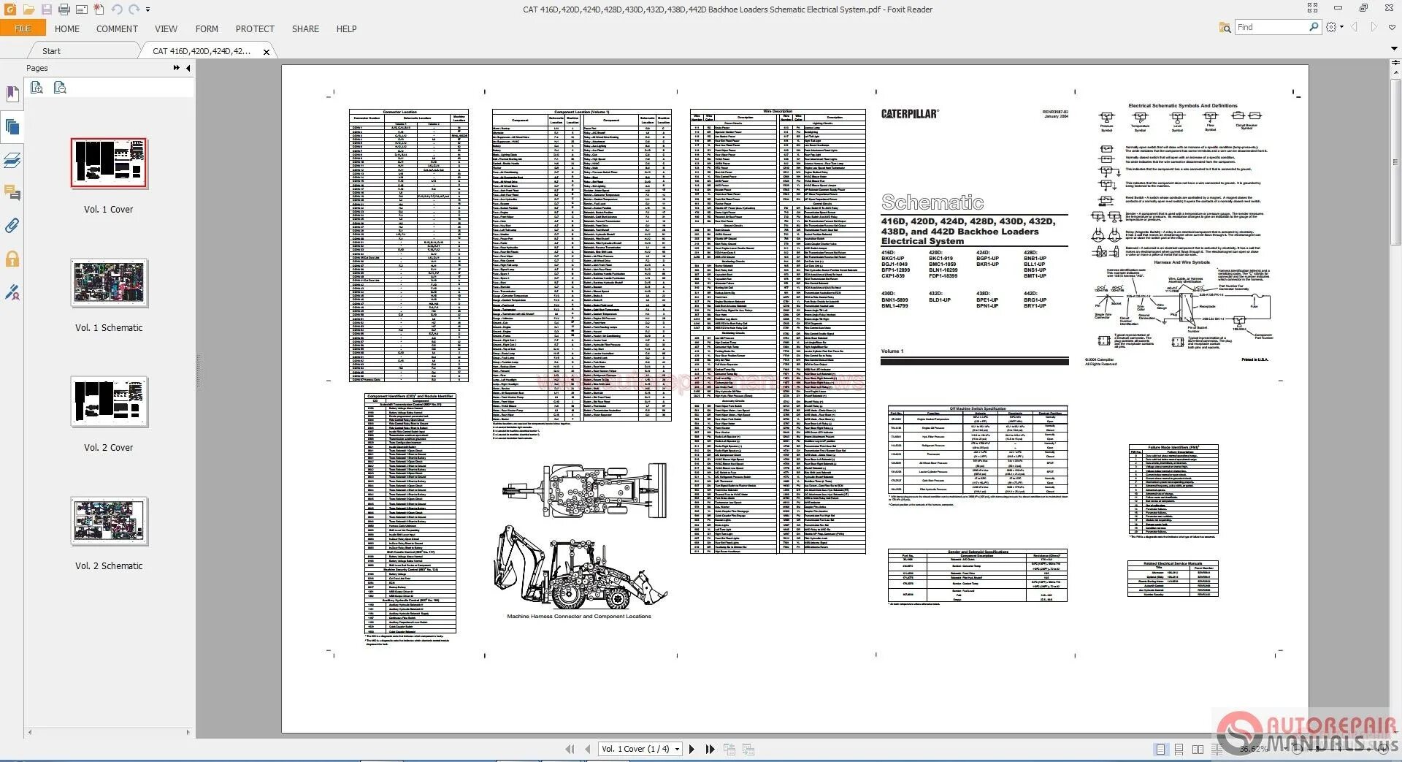The image size is (1402, 762).
Task: Click the Find magnifier button
Action: click(1314, 27)
